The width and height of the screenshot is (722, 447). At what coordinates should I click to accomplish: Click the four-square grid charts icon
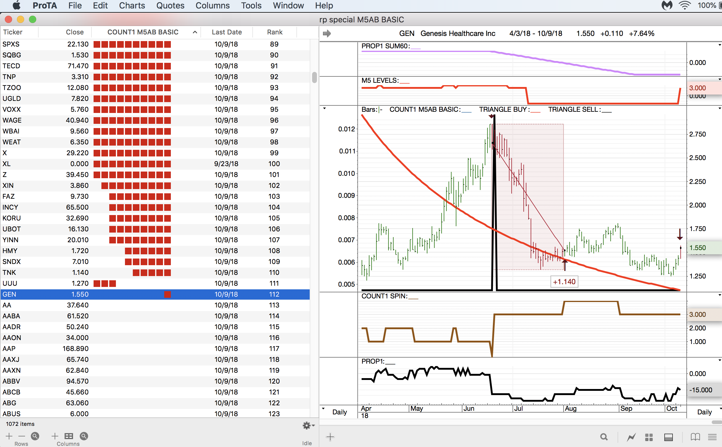649,437
